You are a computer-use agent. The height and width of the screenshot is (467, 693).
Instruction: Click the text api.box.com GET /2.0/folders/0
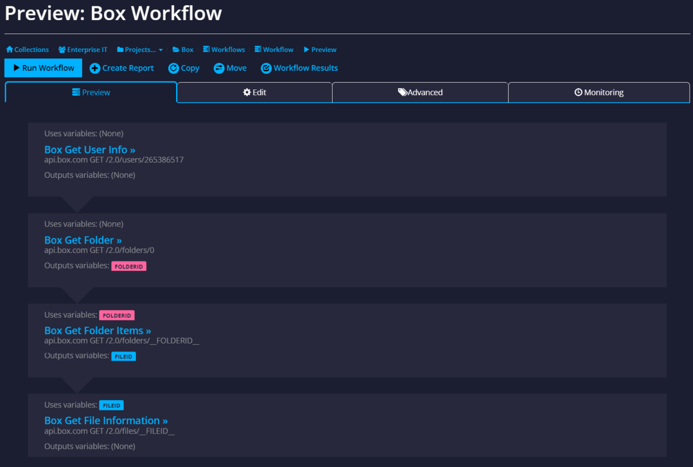point(99,251)
